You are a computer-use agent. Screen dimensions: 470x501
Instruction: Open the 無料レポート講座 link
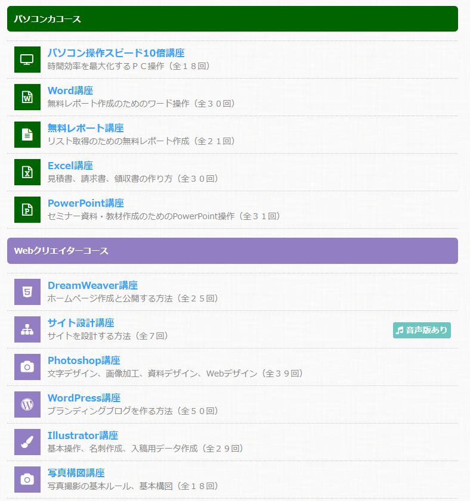click(85, 128)
